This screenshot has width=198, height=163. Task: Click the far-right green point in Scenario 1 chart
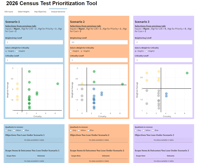(57, 84)
